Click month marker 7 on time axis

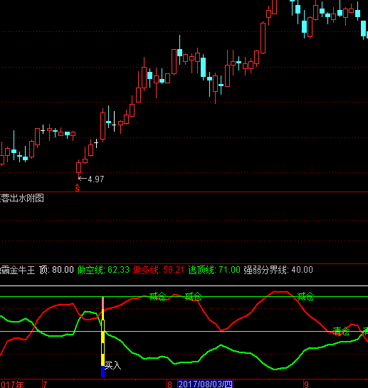click(x=45, y=384)
